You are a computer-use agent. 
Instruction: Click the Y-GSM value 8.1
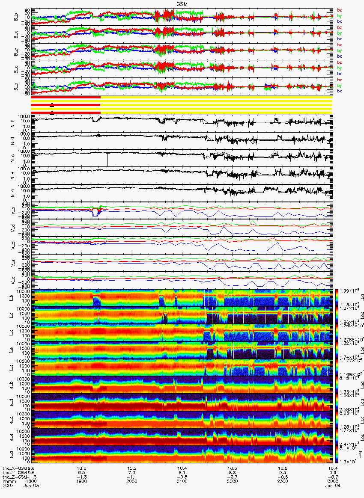(x=182, y=473)
